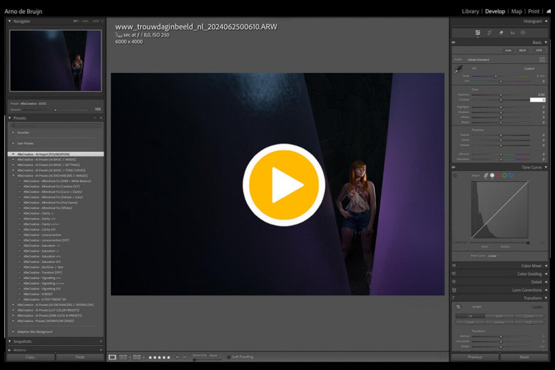The height and width of the screenshot is (370, 555).
Task: Toggle Lens Corrections panel switch
Action: pos(454,290)
